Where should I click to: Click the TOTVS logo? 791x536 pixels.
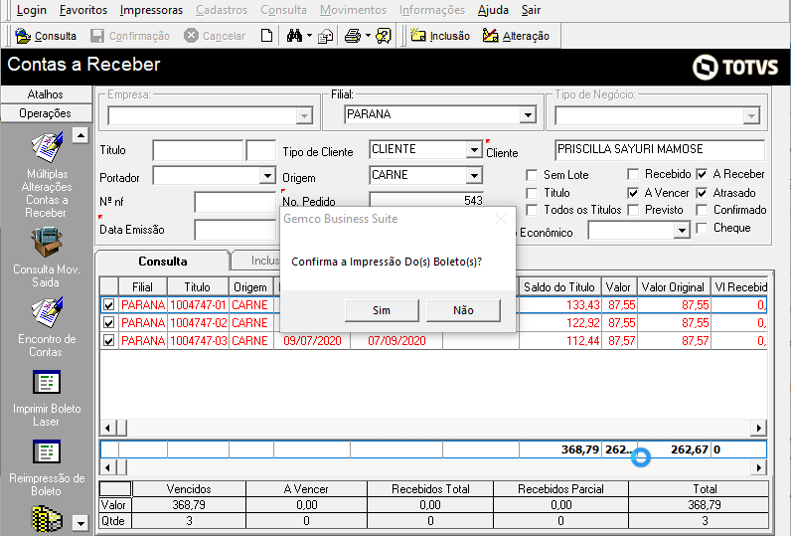pos(735,68)
